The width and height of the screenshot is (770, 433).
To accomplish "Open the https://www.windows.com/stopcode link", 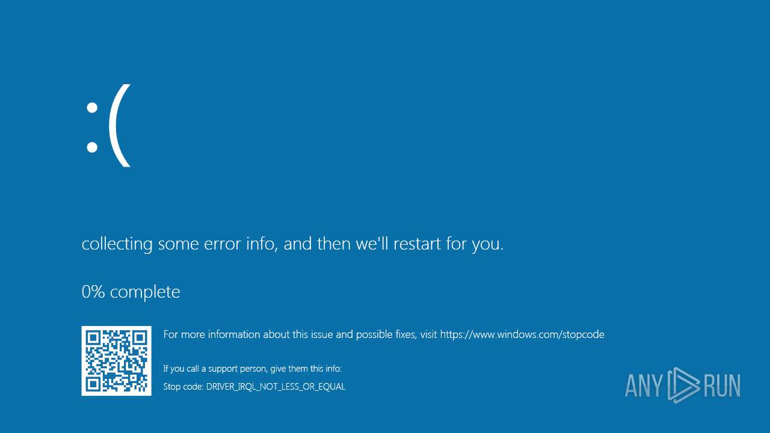I will coord(522,334).
